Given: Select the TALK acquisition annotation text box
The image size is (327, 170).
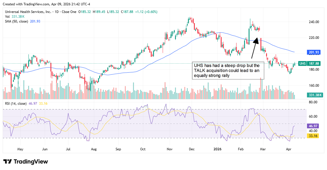Looking at the screenshot, I should coord(227,70).
